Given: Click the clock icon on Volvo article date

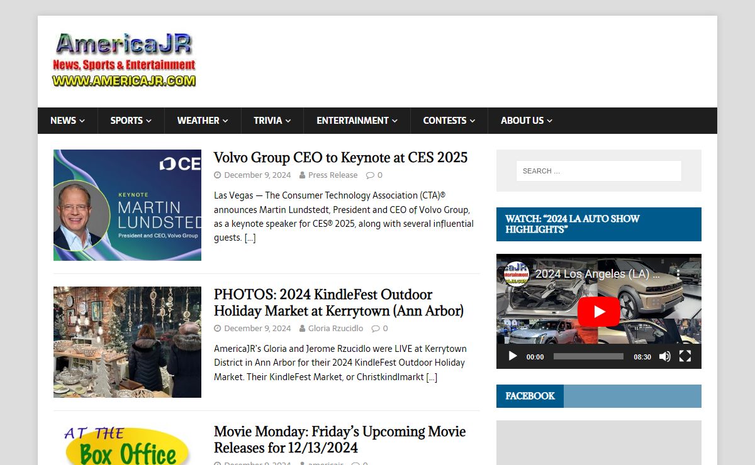Looking at the screenshot, I should (218, 175).
